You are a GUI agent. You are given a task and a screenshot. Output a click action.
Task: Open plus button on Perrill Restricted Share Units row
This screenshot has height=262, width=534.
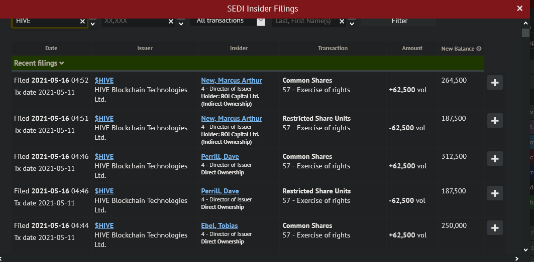495,193
